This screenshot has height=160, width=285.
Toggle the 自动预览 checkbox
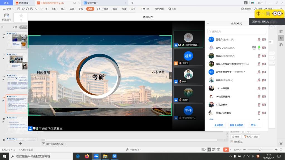pyautogui.click(x=232, y=142)
